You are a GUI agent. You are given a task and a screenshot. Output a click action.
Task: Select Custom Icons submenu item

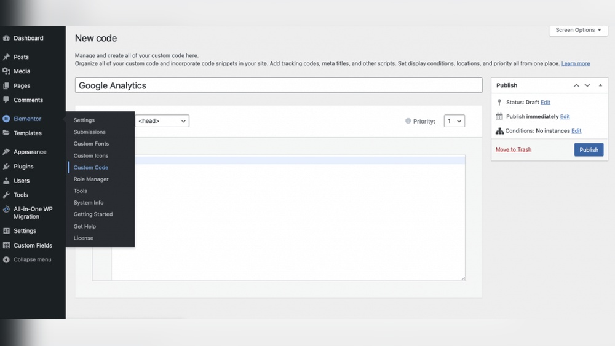pos(91,155)
